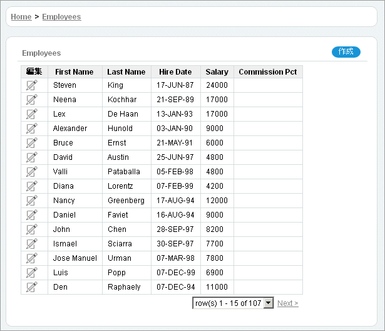The height and width of the screenshot is (331, 385).
Task: Select salary cell 7700
Action: click(x=215, y=244)
